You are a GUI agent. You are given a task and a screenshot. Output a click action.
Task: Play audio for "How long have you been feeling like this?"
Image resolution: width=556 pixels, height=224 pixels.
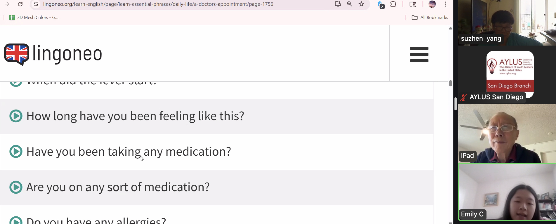click(16, 116)
